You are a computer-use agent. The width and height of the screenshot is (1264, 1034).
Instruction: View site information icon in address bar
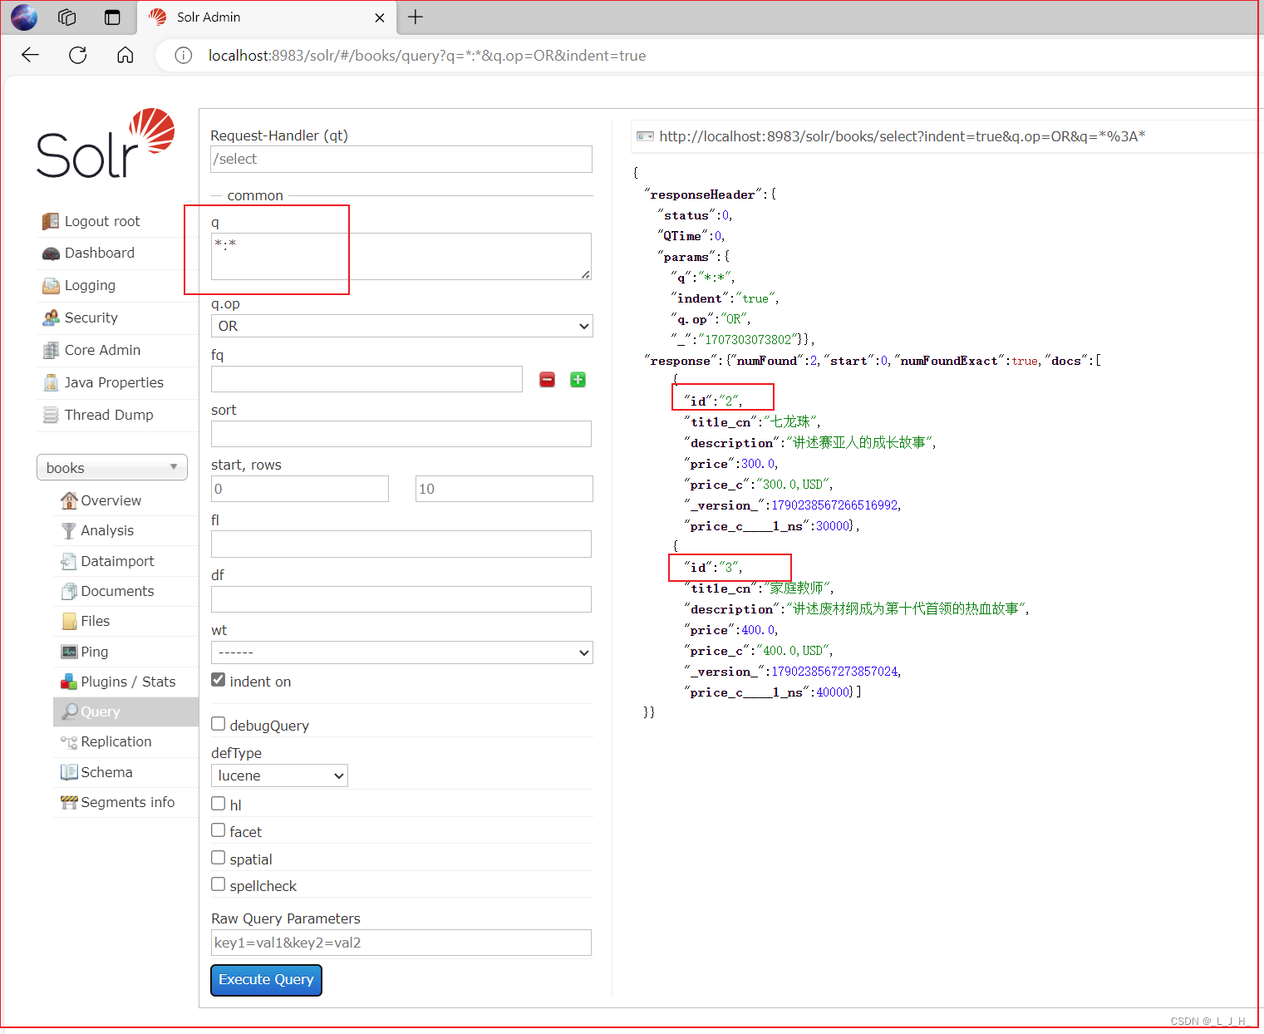coord(184,56)
